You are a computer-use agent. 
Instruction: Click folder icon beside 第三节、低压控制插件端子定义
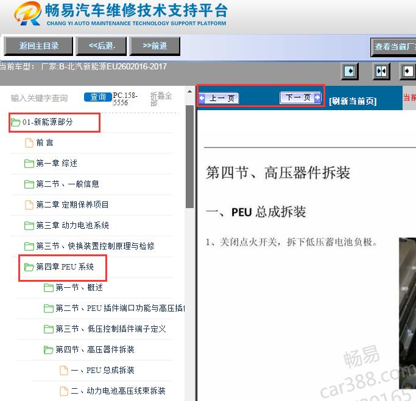(x=49, y=329)
